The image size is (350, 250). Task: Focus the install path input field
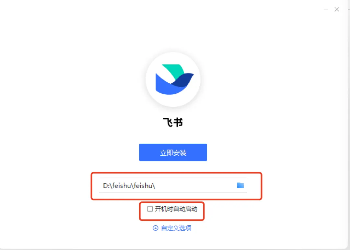click(173, 185)
